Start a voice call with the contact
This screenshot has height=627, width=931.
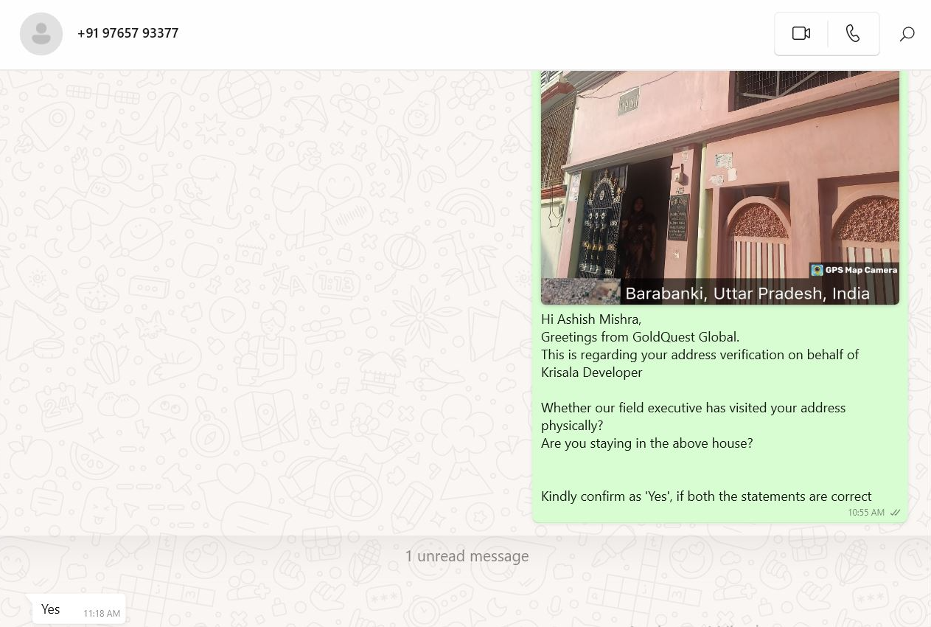853,33
